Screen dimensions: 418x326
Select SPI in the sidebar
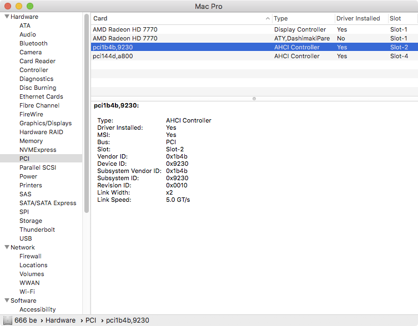24,212
